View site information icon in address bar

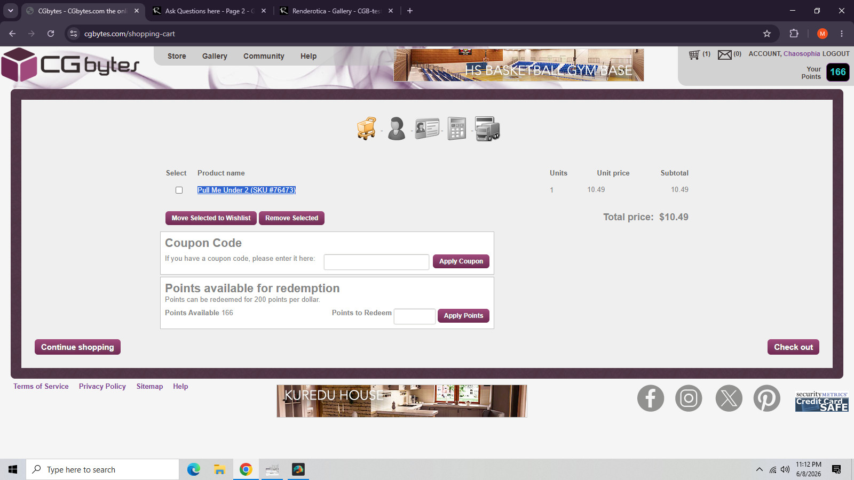tap(74, 34)
